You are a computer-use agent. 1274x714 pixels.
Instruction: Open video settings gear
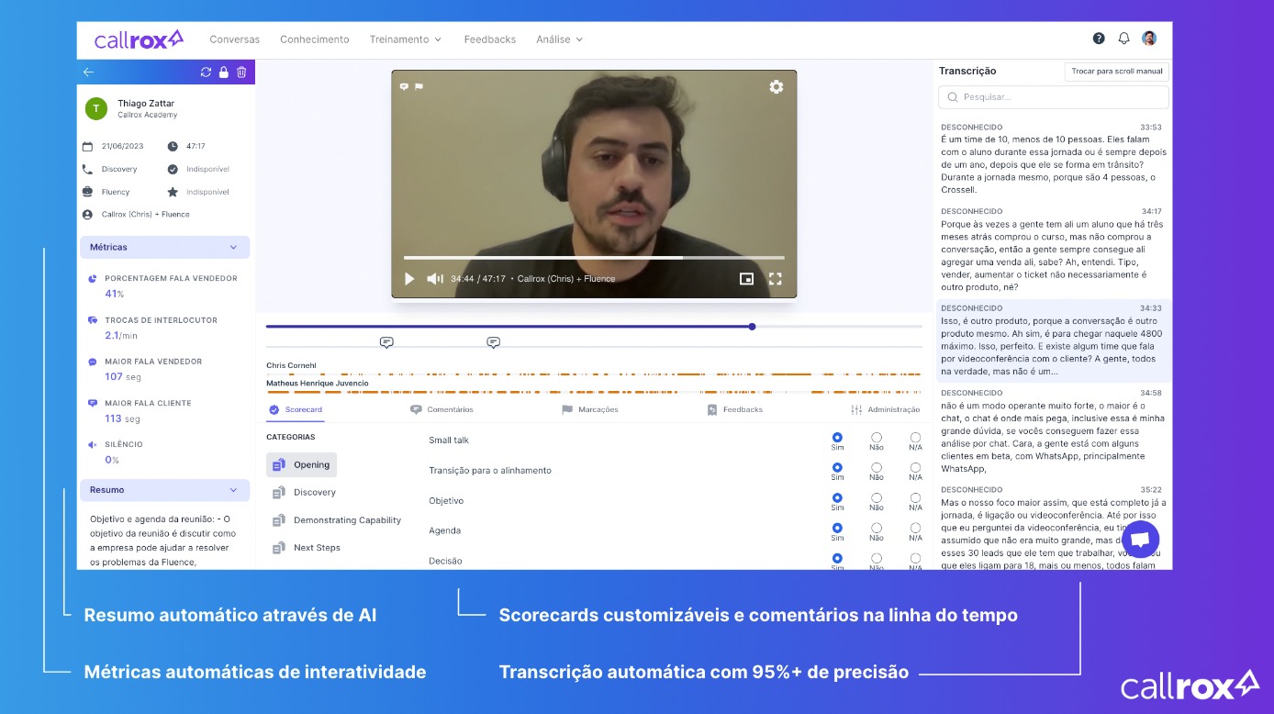(x=777, y=86)
